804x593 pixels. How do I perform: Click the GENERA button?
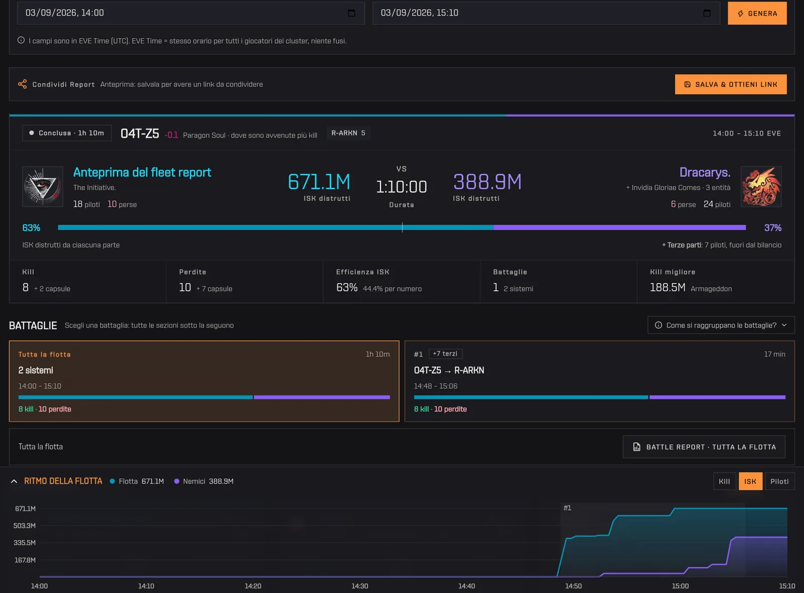point(757,14)
